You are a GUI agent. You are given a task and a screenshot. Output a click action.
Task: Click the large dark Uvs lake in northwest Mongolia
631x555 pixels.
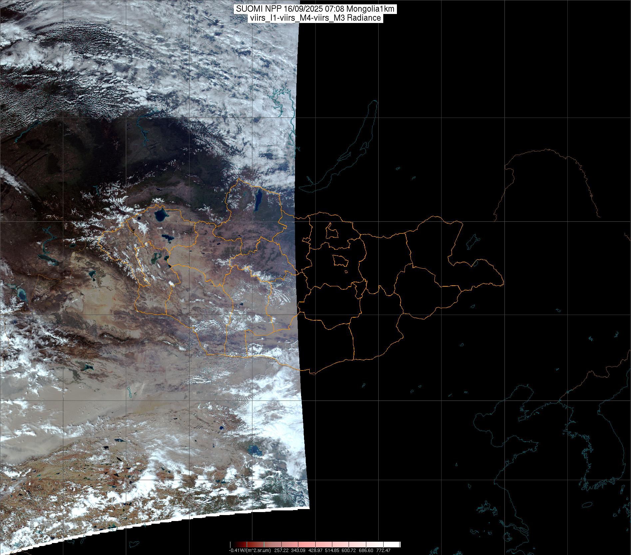161,216
